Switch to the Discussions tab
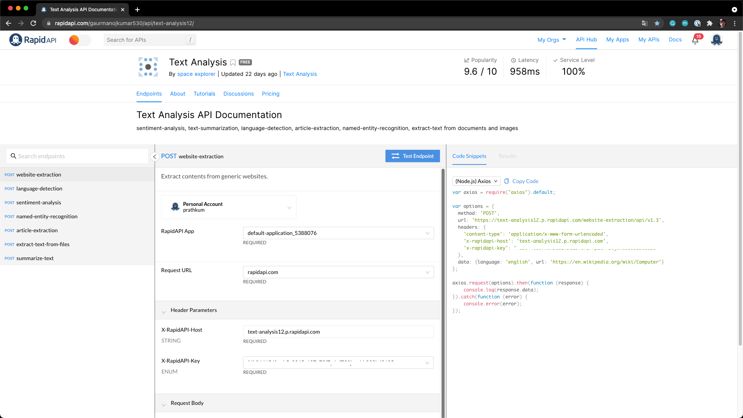The image size is (743, 418). 238,94
